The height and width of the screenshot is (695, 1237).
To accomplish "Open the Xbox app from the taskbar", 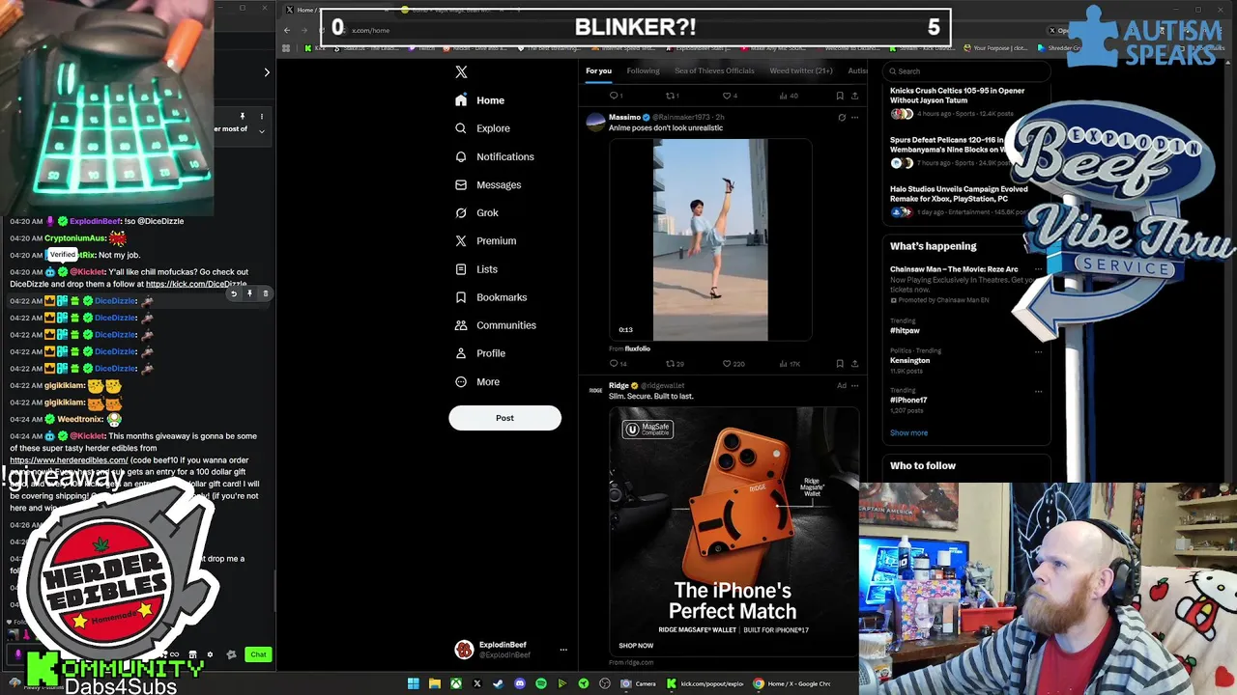I will tap(456, 683).
